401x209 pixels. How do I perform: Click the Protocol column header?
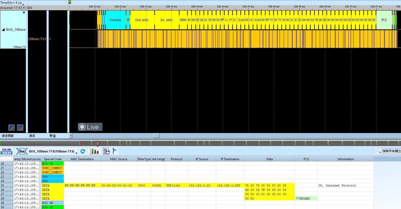point(176,159)
